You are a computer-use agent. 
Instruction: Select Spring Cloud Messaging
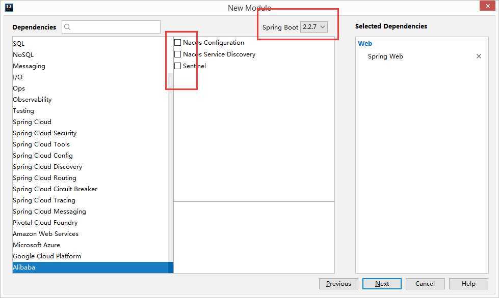(90, 212)
